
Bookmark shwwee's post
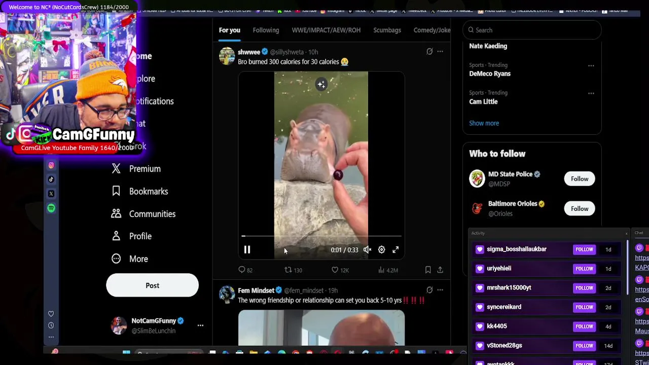(428, 270)
